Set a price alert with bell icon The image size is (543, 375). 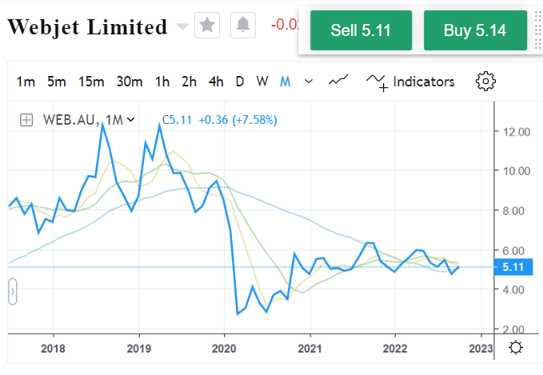(x=243, y=25)
